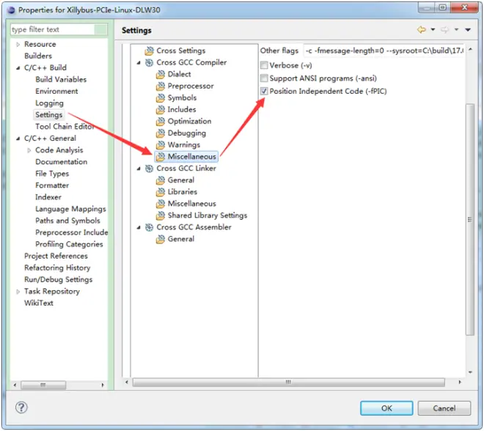The height and width of the screenshot is (431, 484).
Task: Click the Cancel button
Action: click(x=444, y=408)
